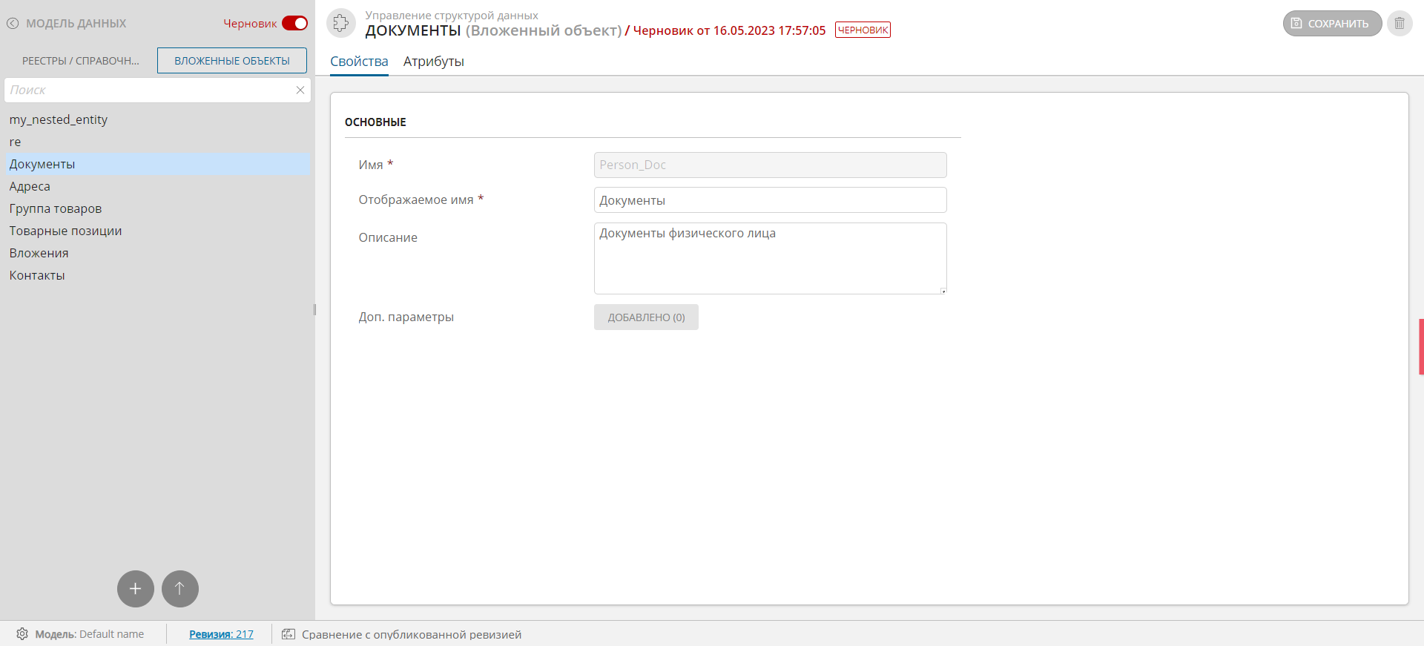The height and width of the screenshot is (646, 1424).
Task: Click the Добавлено (0) parameters button
Action: click(646, 317)
